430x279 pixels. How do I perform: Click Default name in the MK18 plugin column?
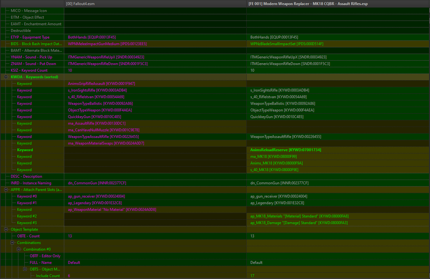256,262
